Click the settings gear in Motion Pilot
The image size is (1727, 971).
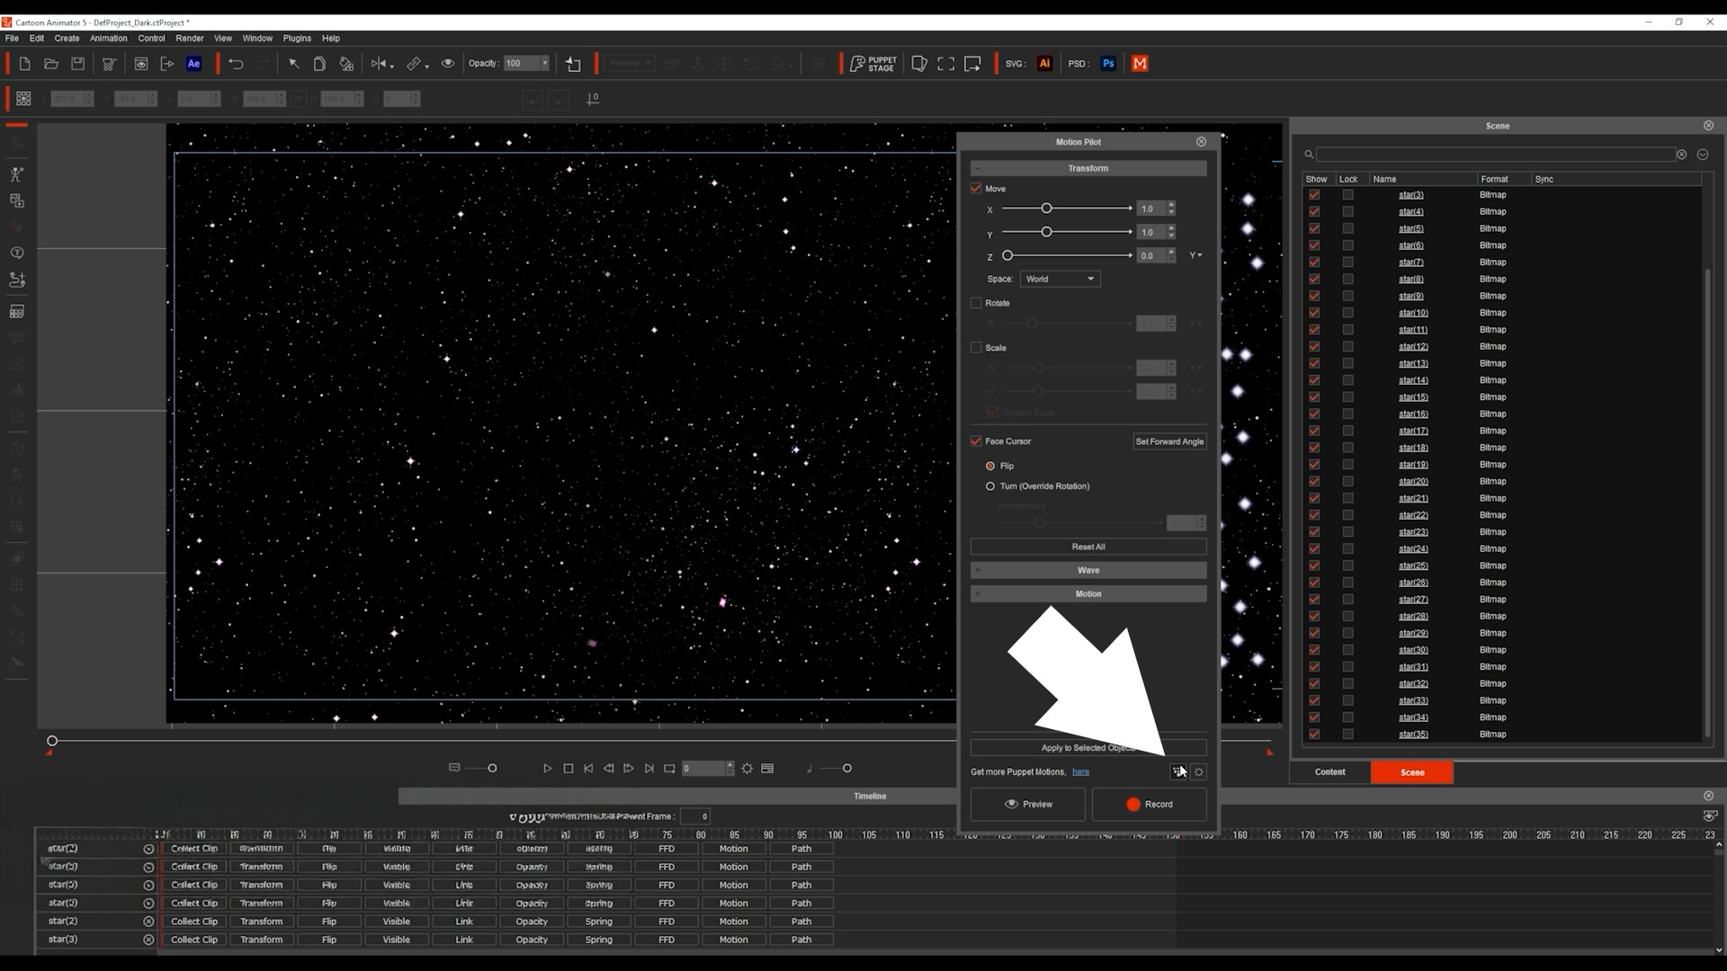point(1199,772)
